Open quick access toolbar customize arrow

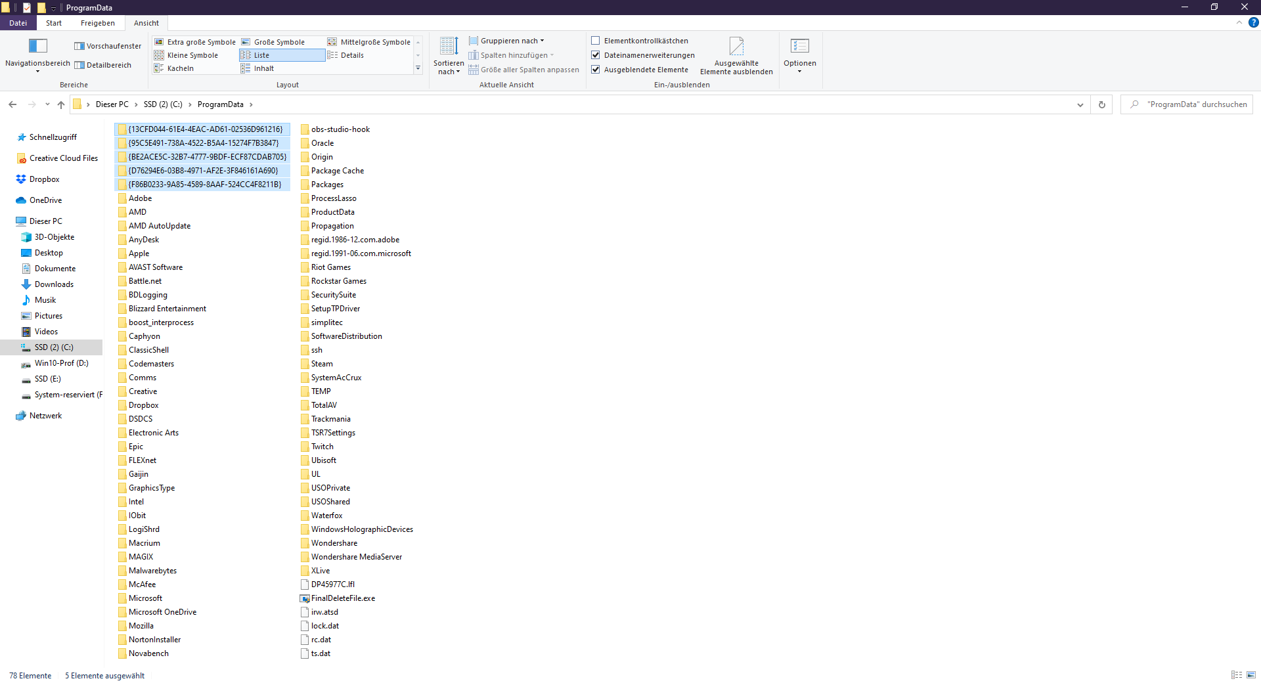(54, 8)
